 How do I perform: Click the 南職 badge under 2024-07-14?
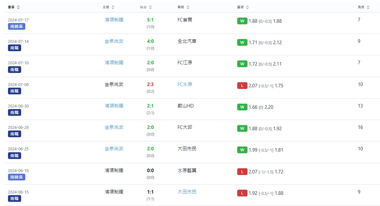click(14, 48)
